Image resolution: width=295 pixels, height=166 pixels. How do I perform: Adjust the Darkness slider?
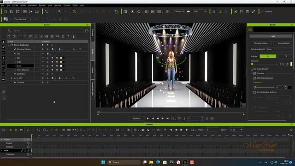(264, 87)
